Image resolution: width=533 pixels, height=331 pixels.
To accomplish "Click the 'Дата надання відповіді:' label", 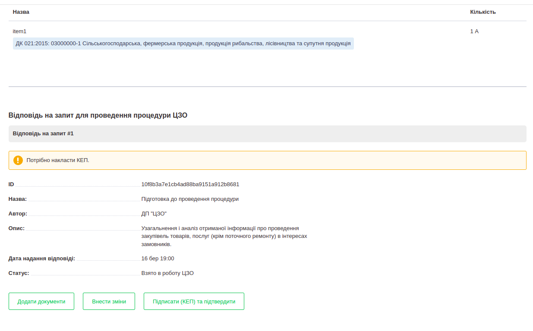I will 42,259.
